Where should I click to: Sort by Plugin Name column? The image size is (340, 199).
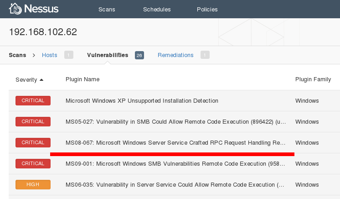coord(82,79)
